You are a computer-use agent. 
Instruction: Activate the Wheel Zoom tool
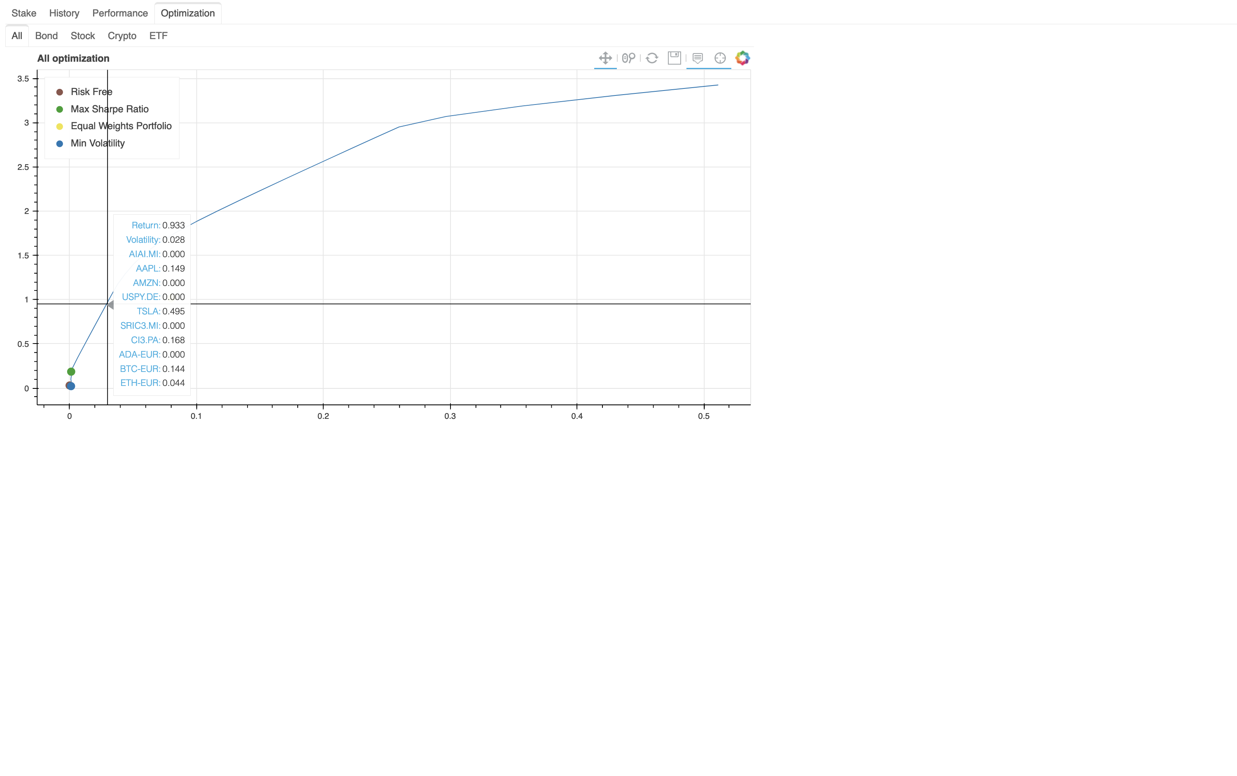628,58
